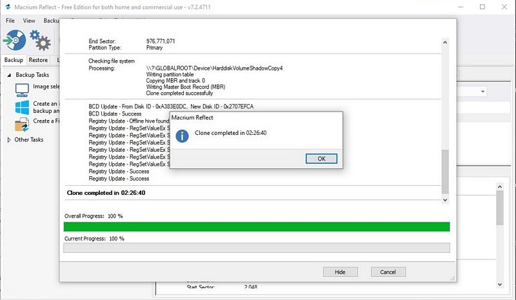Click the 'Clone completed successfully' log line
516x300 pixels.
pyautogui.click(x=179, y=93)
